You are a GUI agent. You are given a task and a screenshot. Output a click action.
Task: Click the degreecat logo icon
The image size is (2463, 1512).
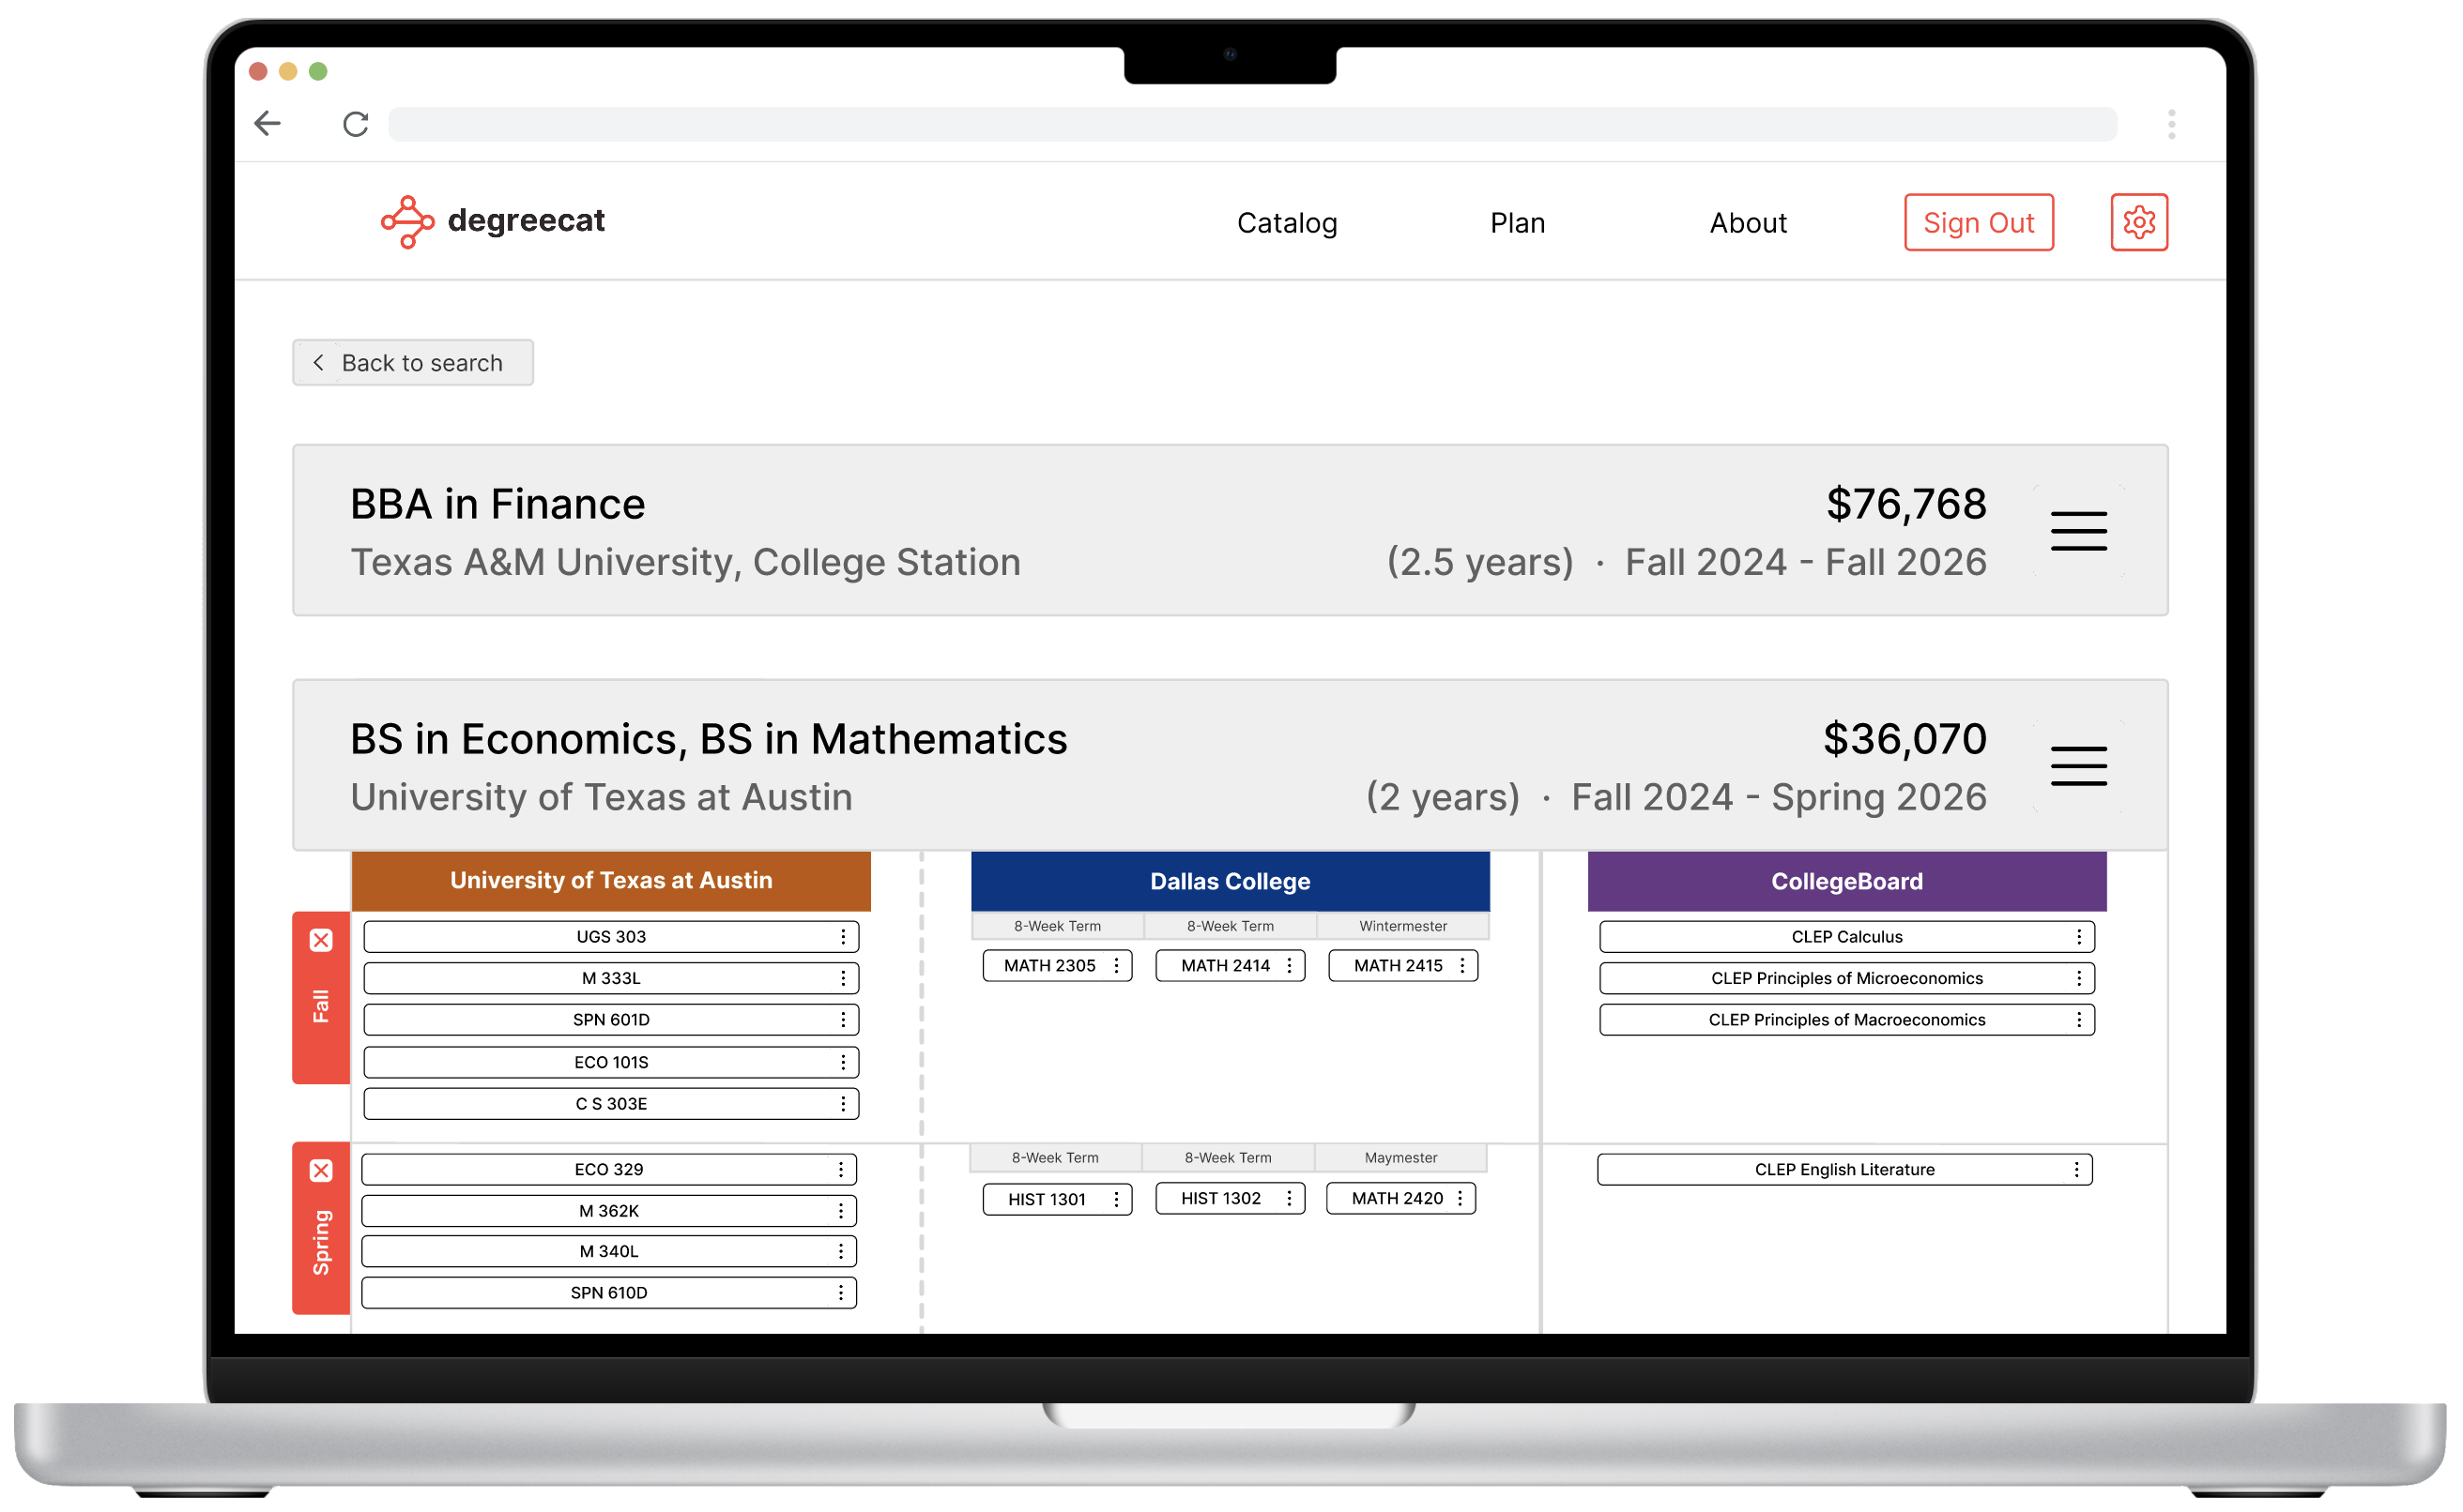pyautogui.click(x=407, y=222)
